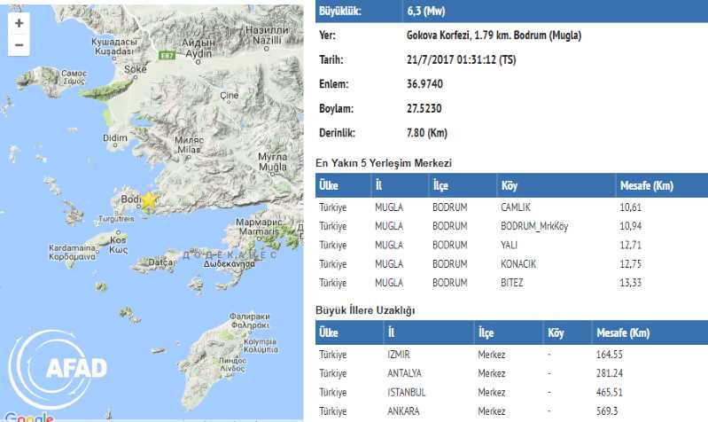Click Mesafe (Km) header in nearest settlements table
This screenshot has height=422, width=708.
pos(646,184)
